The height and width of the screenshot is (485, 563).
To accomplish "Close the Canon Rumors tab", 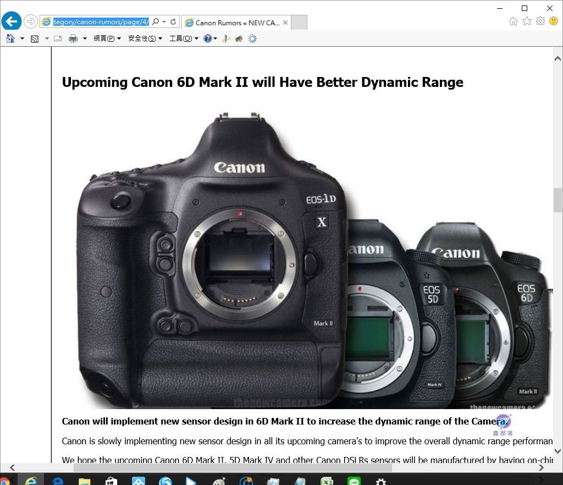I will click(285, 23).
